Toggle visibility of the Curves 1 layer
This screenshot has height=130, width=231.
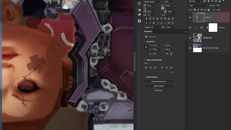tap(190, 27)
